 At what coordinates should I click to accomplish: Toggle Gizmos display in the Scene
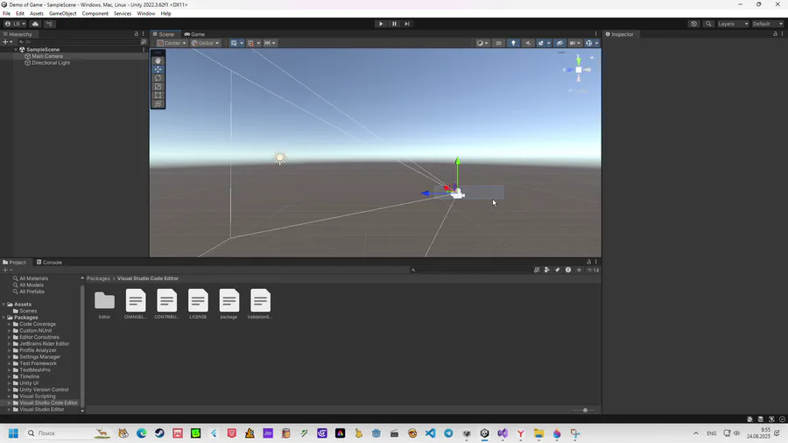pyautogui.click(x=588, y=43)
